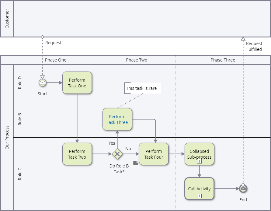Select the Phase Two column header
Screen dimensions: 271x211
click(137, 60)
